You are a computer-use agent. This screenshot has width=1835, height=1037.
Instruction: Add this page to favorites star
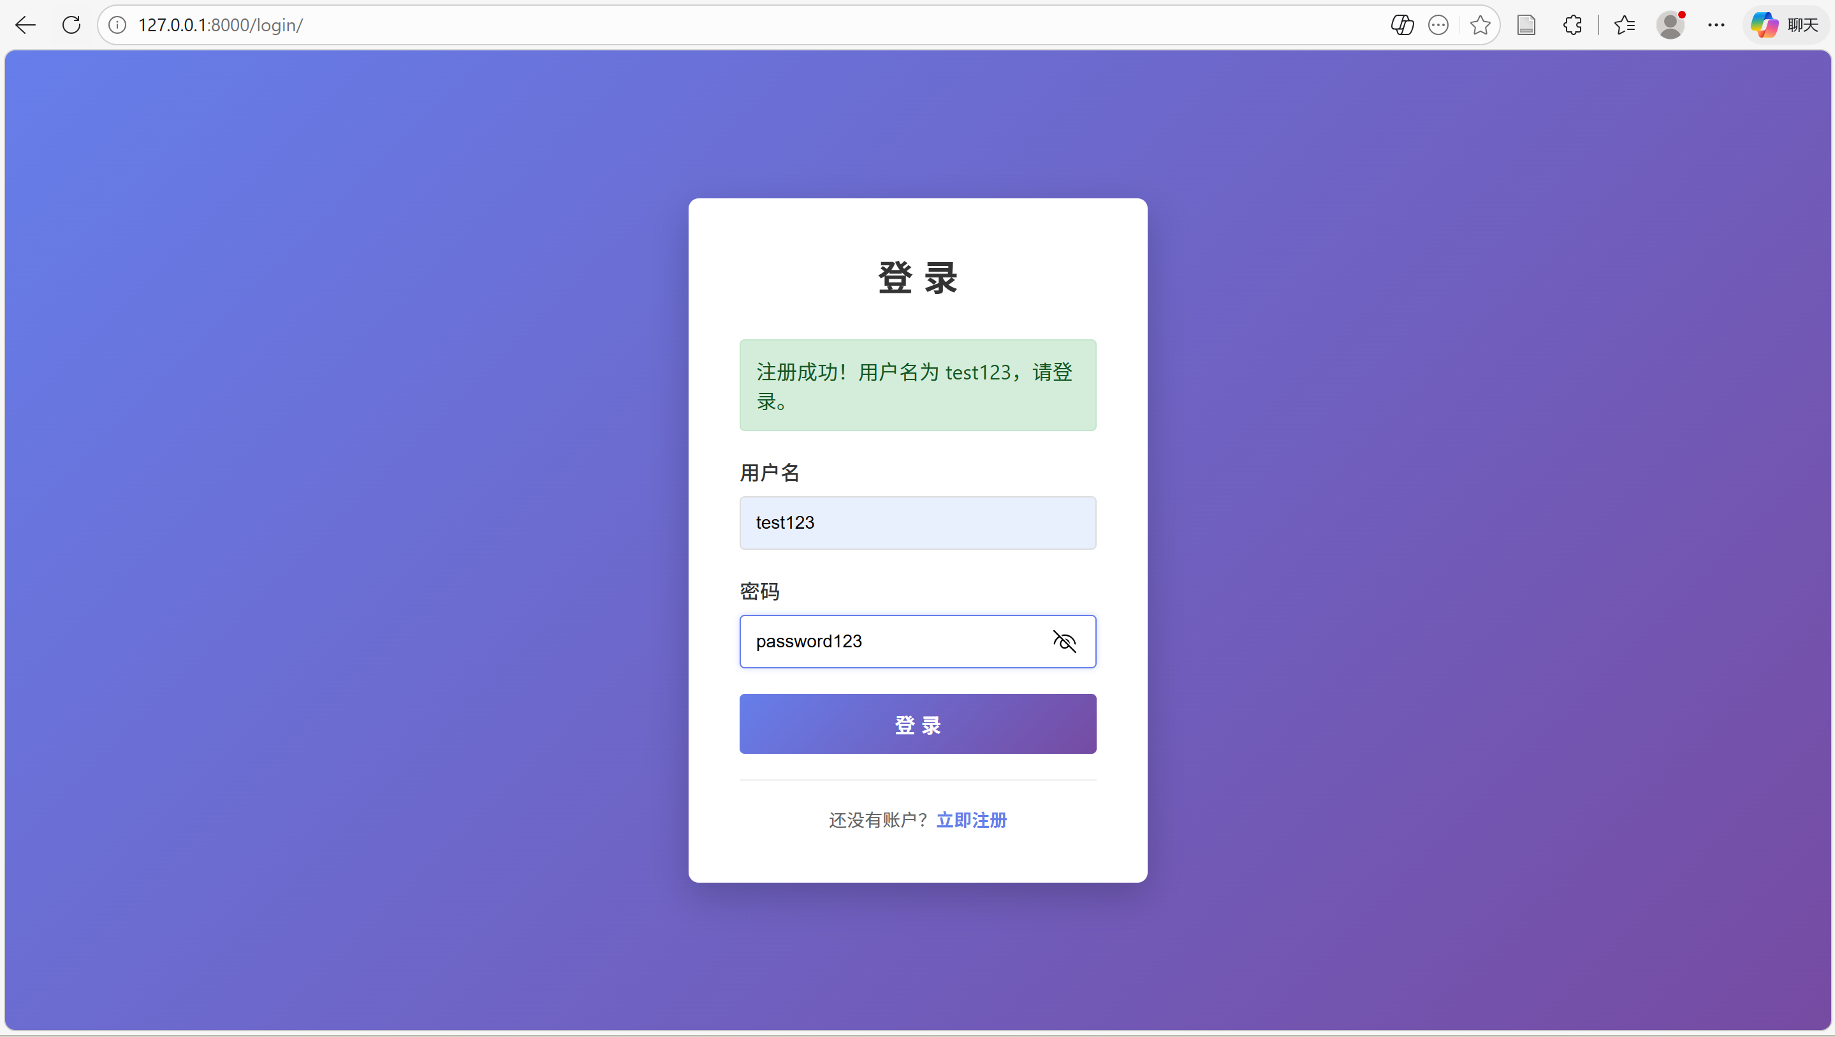point(1479,26)
